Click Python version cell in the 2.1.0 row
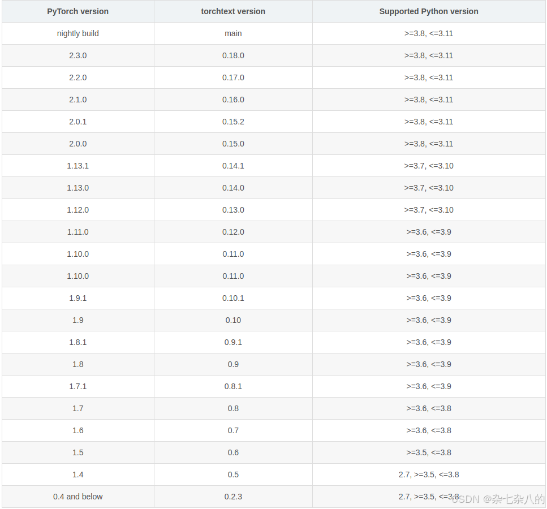547x509 pixels. point(429,100)
